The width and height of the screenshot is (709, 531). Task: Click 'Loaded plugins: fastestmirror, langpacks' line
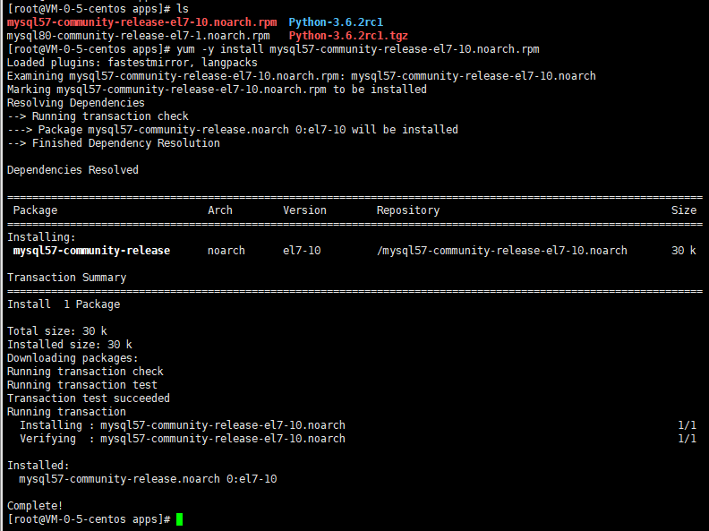(132, 63)
